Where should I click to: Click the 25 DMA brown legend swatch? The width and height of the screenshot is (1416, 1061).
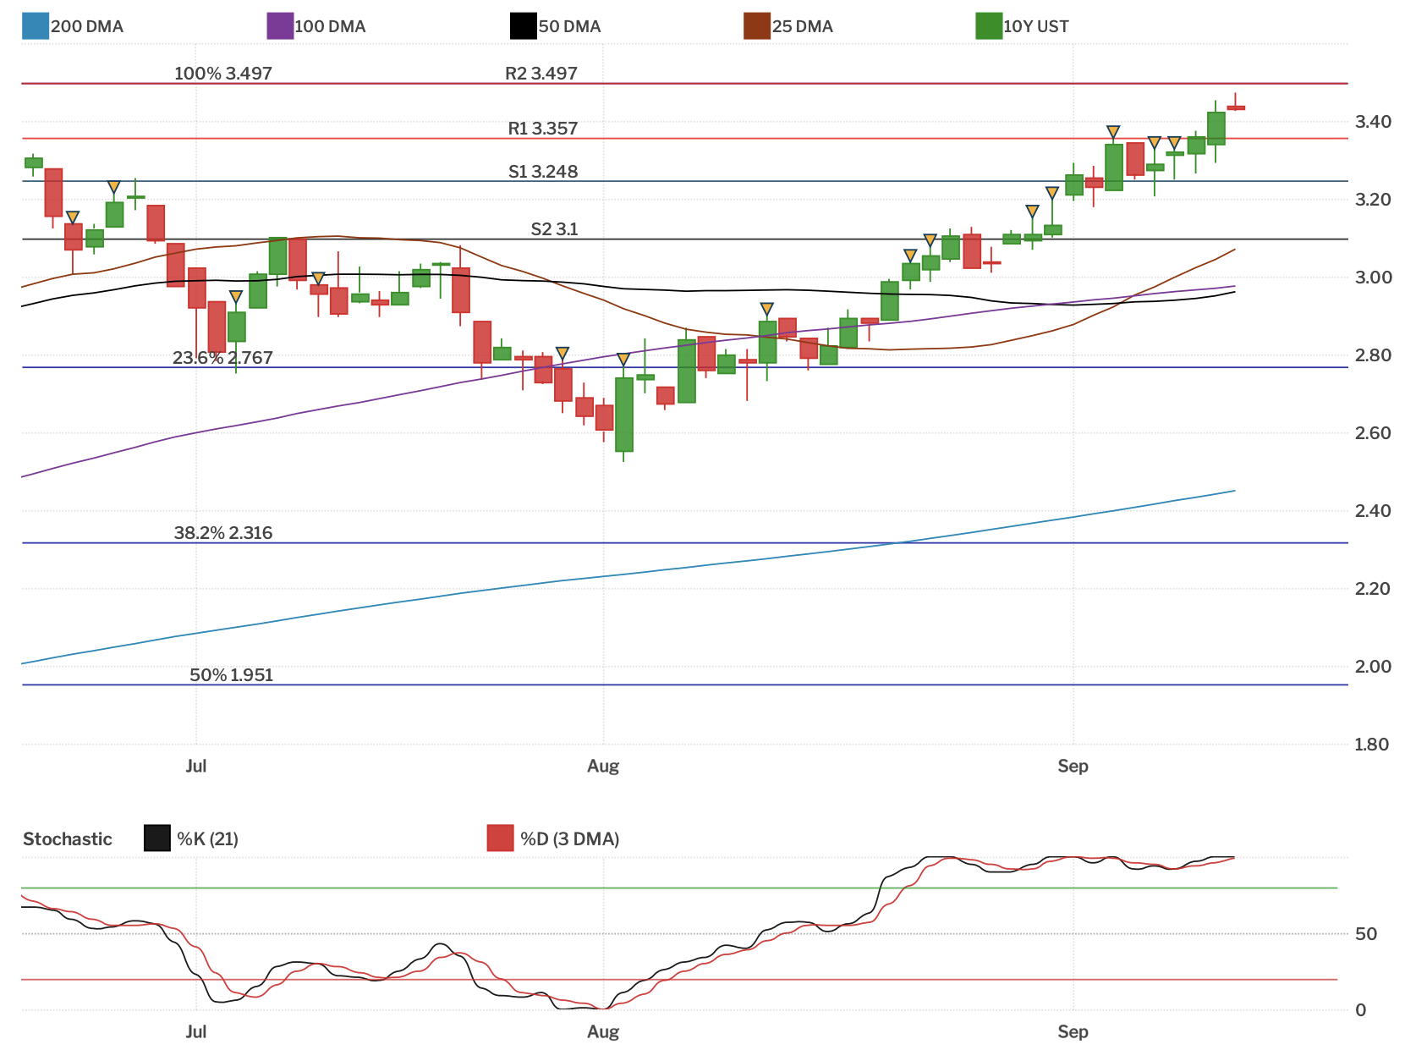(x=757, y=26)
